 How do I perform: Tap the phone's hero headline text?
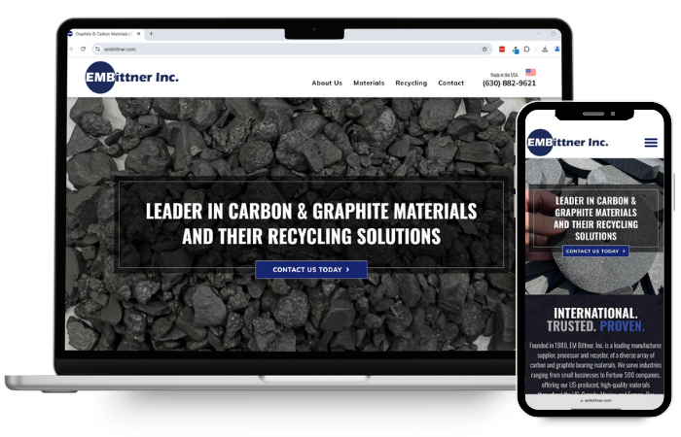[595, 218]
